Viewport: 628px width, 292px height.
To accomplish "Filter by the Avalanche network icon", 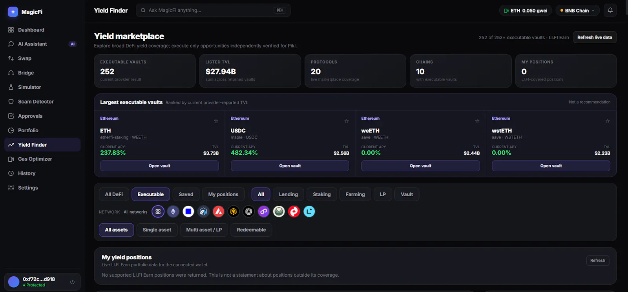I will (x=219, y=212).
